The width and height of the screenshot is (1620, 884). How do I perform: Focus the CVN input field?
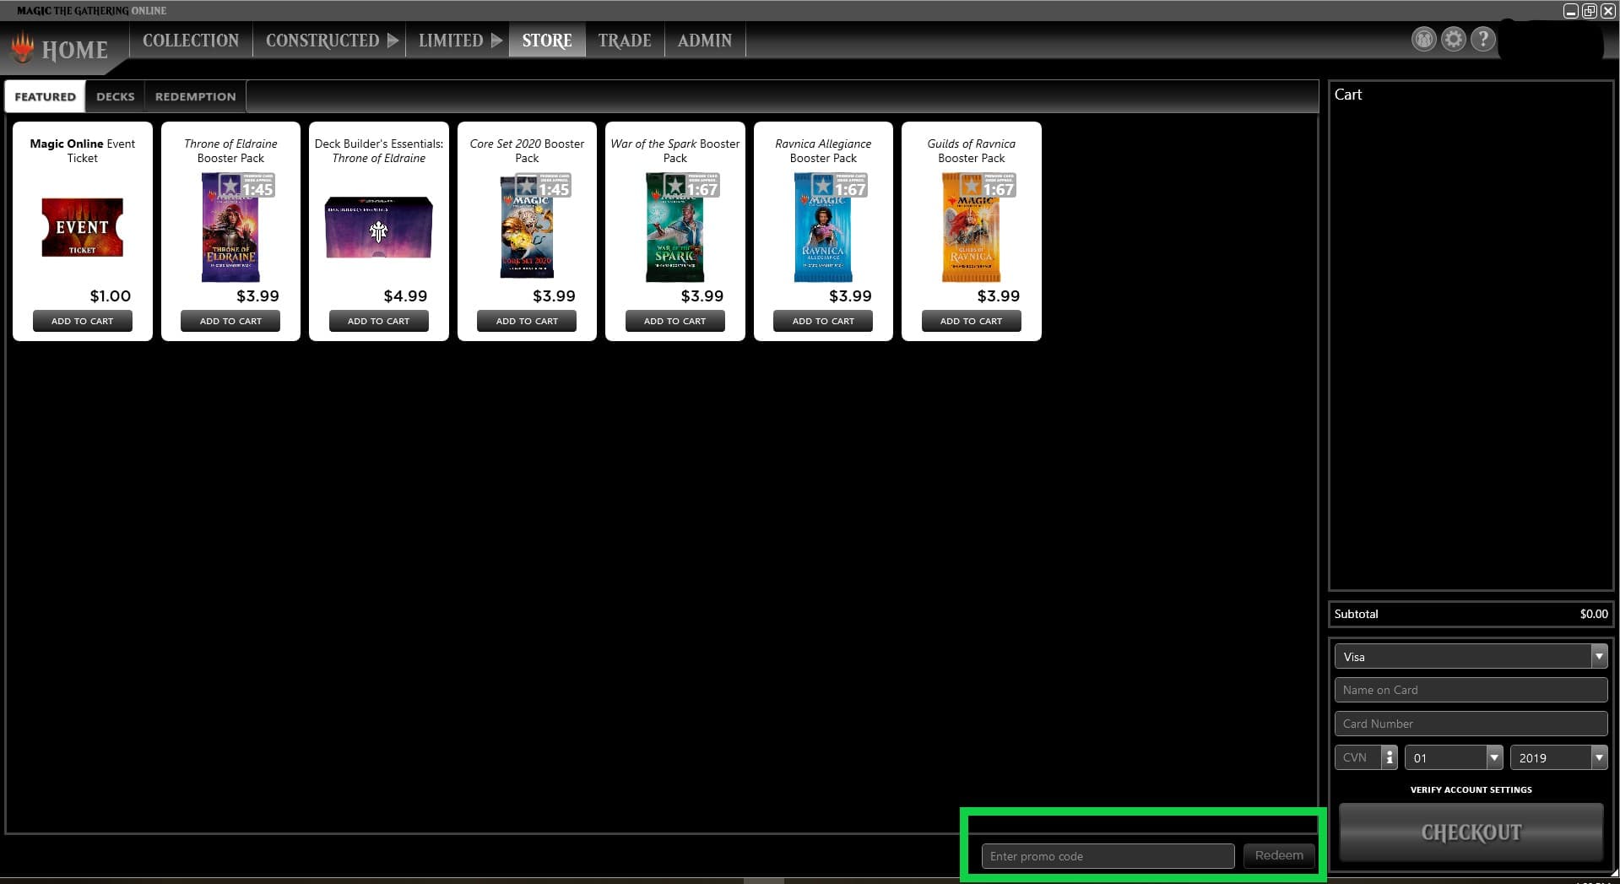pyautogui.click(x=1357, y=757)
